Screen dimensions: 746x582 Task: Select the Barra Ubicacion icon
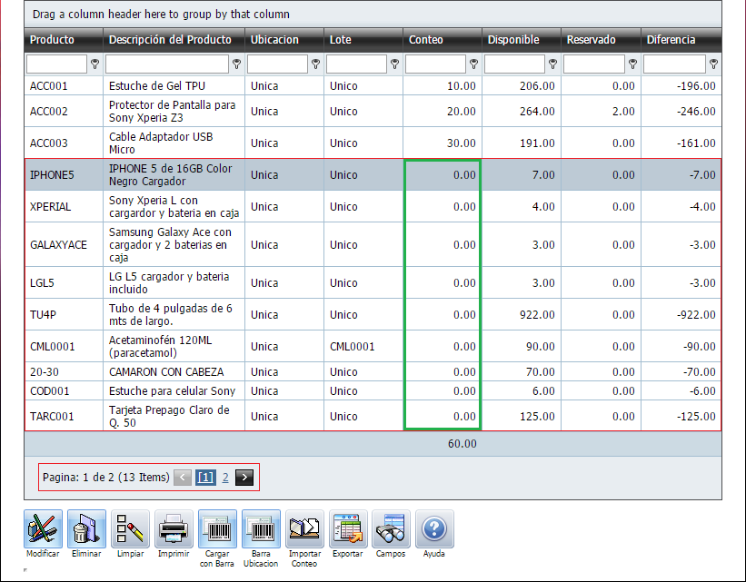(261, 528)
